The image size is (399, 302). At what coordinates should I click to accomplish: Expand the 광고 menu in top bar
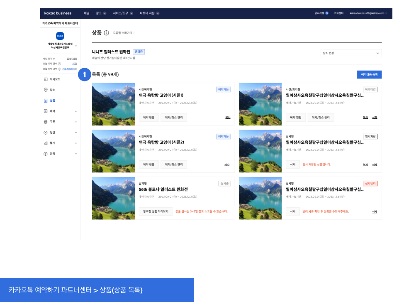tap(101, 13)
